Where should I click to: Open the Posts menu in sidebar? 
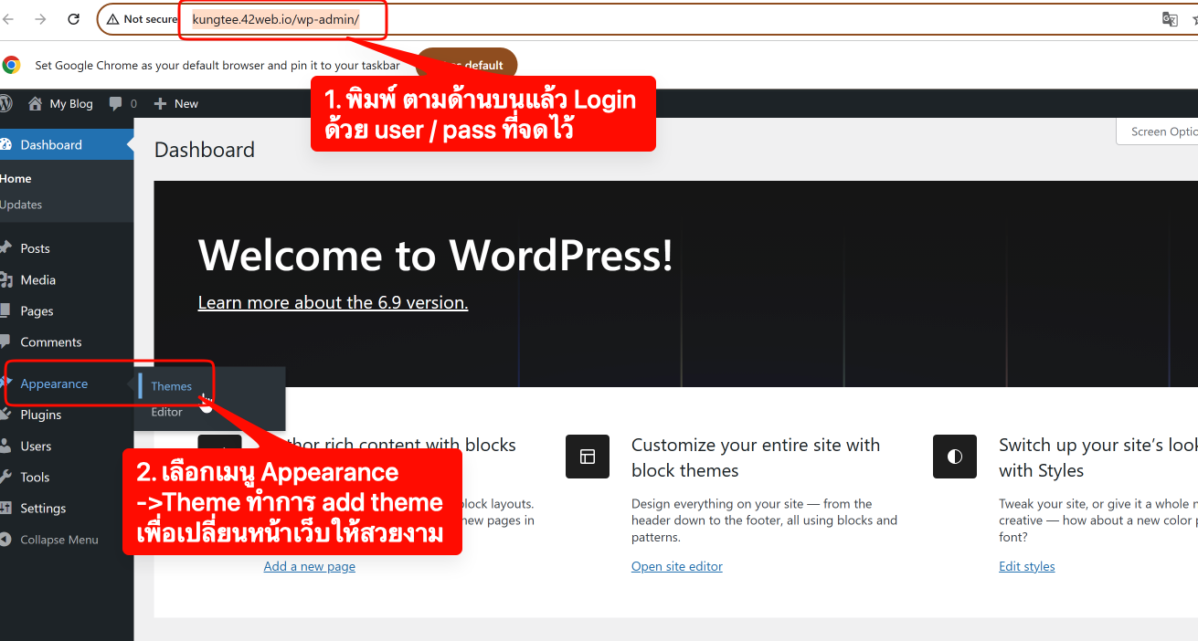point(35,248)
